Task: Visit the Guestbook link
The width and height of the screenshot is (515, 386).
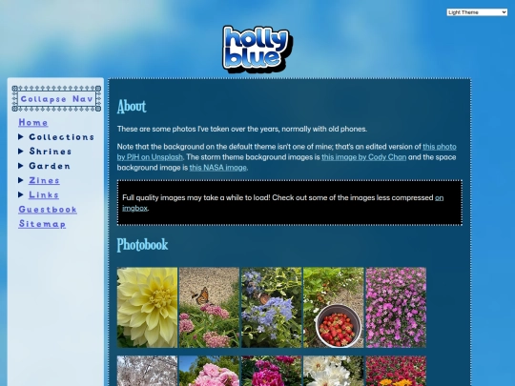Action: (48, 210)
